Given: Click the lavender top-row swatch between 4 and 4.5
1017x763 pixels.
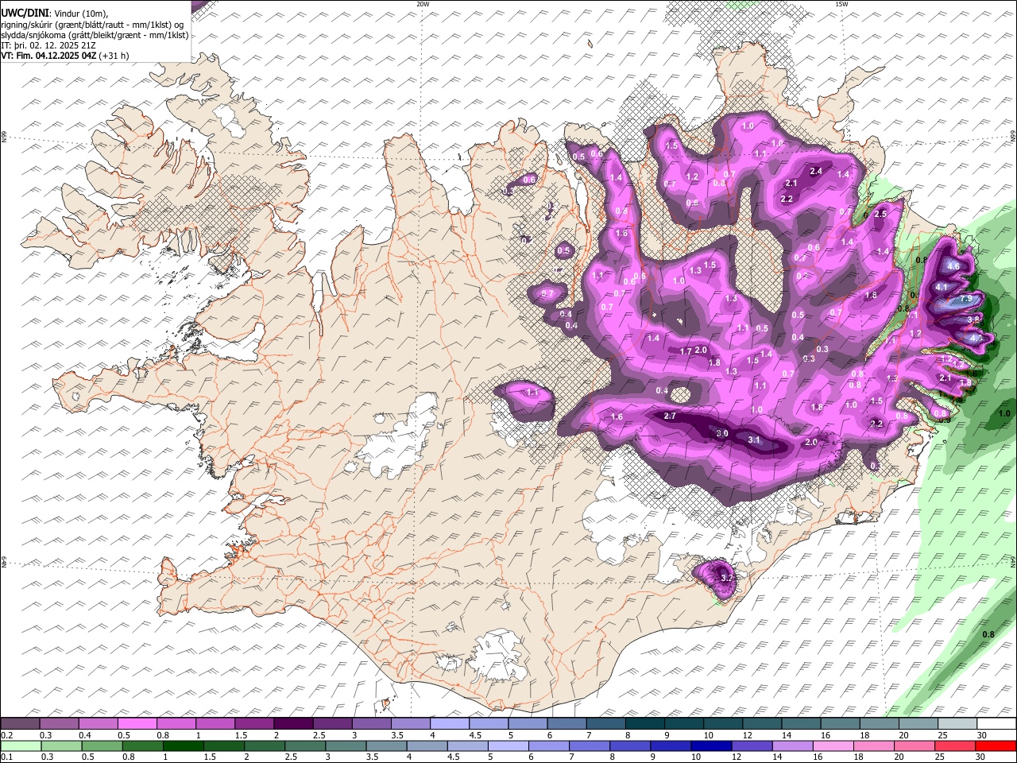Looking at the screenshot, I should [449, 724].
